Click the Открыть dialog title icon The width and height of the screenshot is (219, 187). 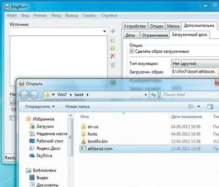pos(22,84)
